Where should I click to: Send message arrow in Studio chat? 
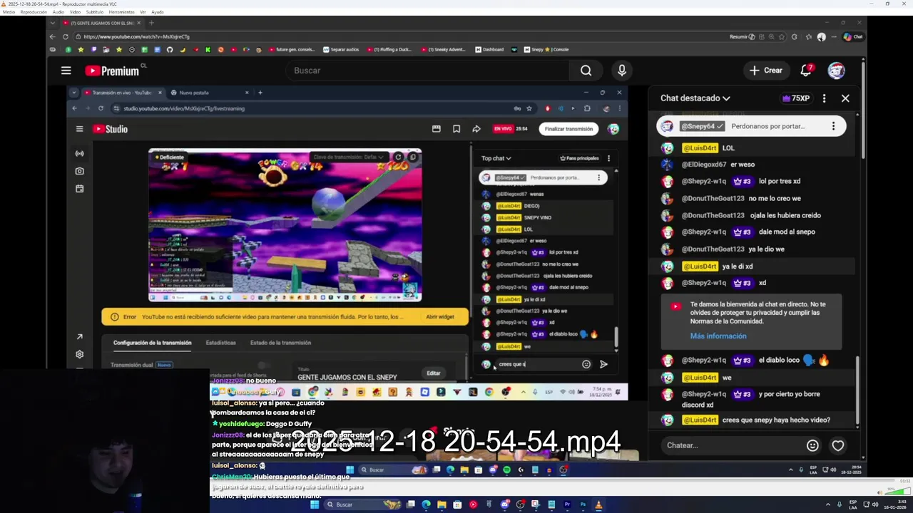[x=603, y=364]
